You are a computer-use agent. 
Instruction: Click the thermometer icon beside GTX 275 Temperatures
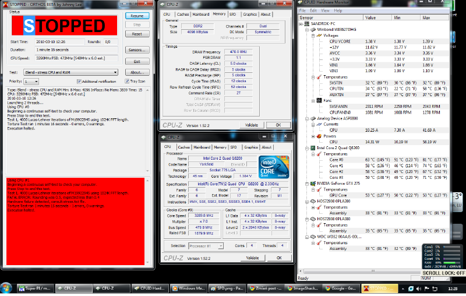pyautogui.click(x=319, y=189)
